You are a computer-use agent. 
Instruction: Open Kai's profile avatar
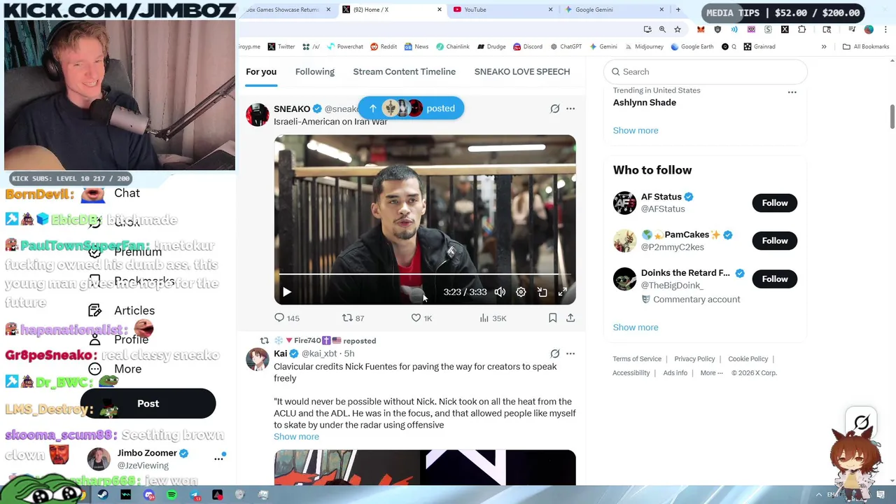pos(258,360)
